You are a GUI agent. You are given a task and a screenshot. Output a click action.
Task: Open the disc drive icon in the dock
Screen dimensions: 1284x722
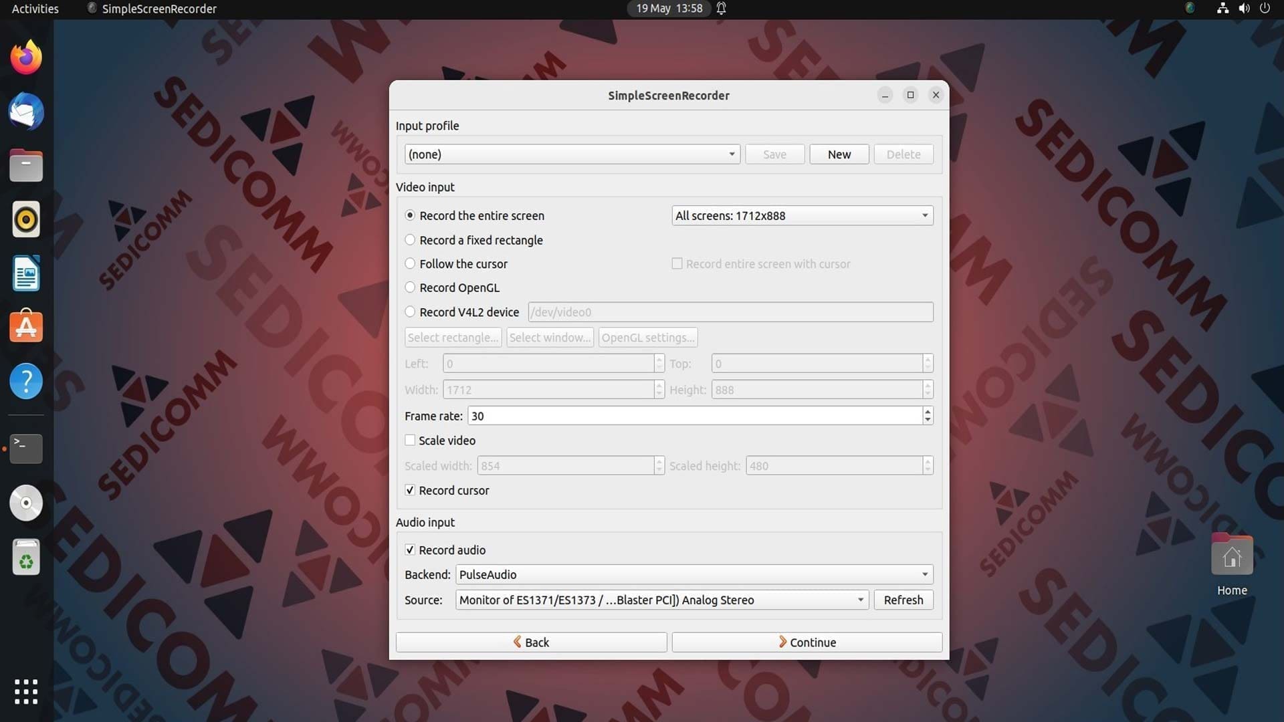[x=26, y=503]
